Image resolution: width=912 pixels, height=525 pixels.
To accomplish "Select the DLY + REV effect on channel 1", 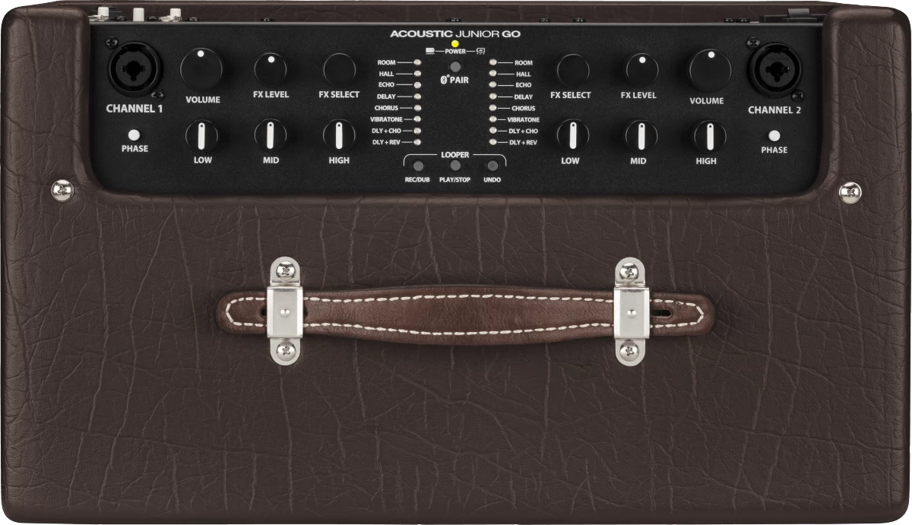I will click(x=417, y=140).
